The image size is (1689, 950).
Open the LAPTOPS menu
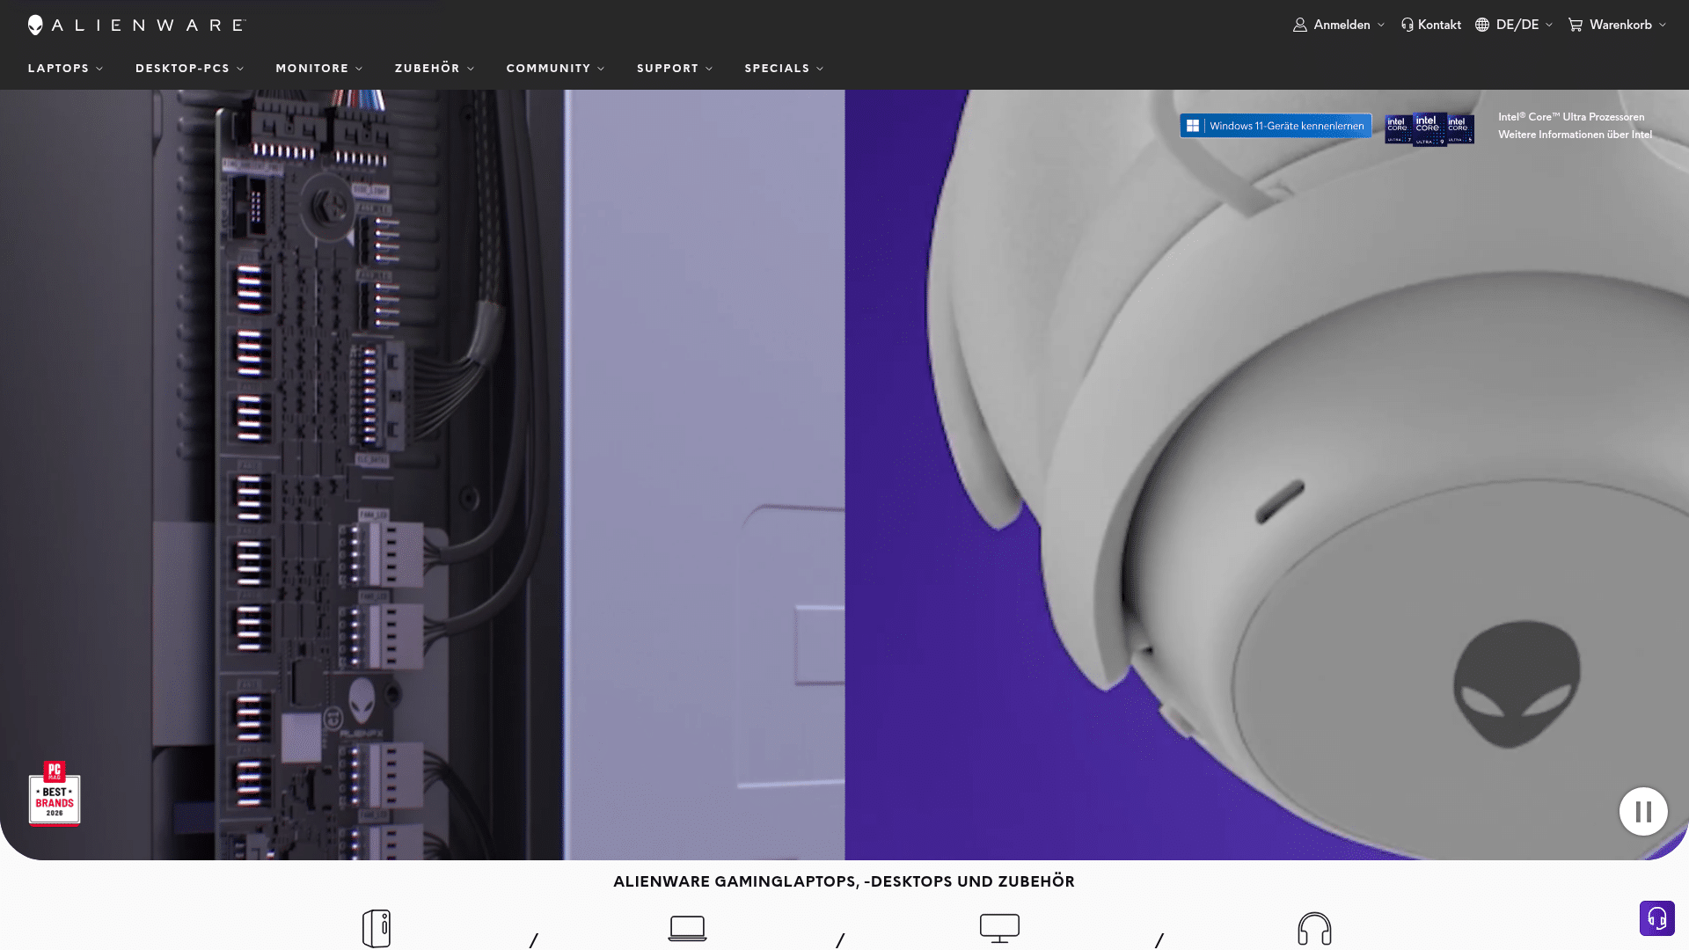[58, 69]
